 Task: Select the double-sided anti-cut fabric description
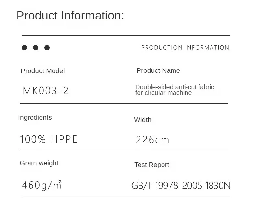tap(175, 90)
